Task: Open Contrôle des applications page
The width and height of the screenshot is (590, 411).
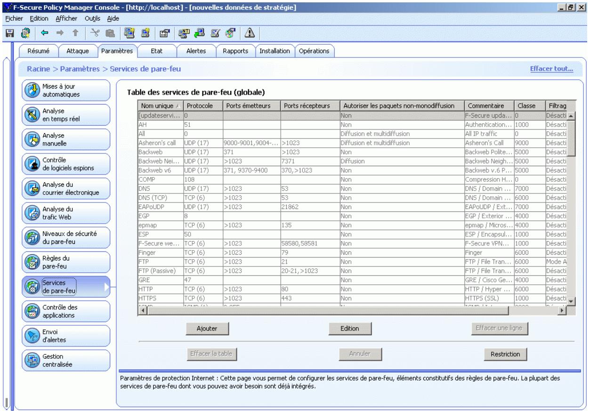Action: (x=66, y=311)
